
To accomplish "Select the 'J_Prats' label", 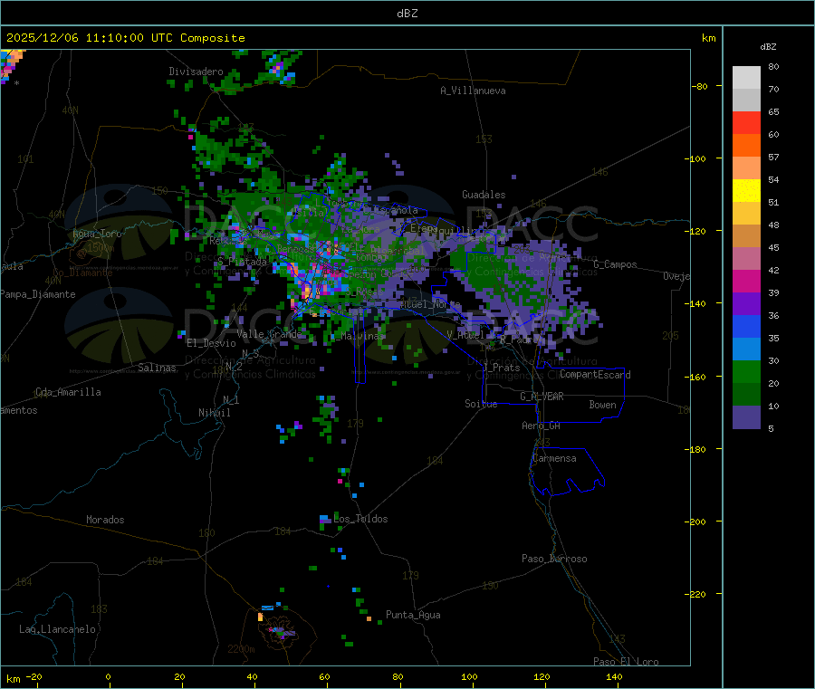I will tap(502, 368).
